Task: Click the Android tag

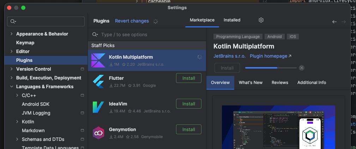Action: click(x=274, y=37)
